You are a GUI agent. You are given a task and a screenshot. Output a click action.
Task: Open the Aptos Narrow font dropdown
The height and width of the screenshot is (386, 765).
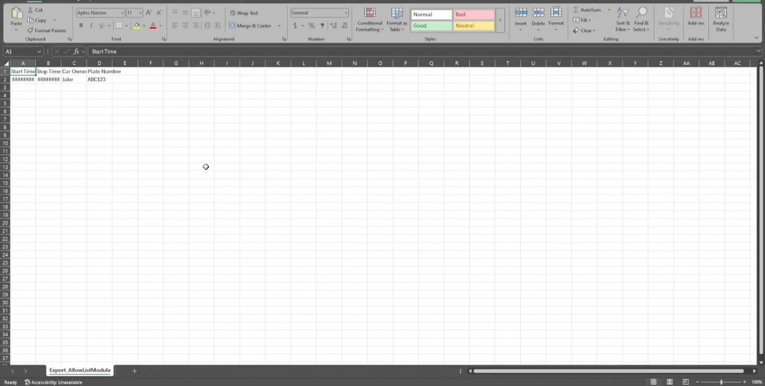pos(122,13)
